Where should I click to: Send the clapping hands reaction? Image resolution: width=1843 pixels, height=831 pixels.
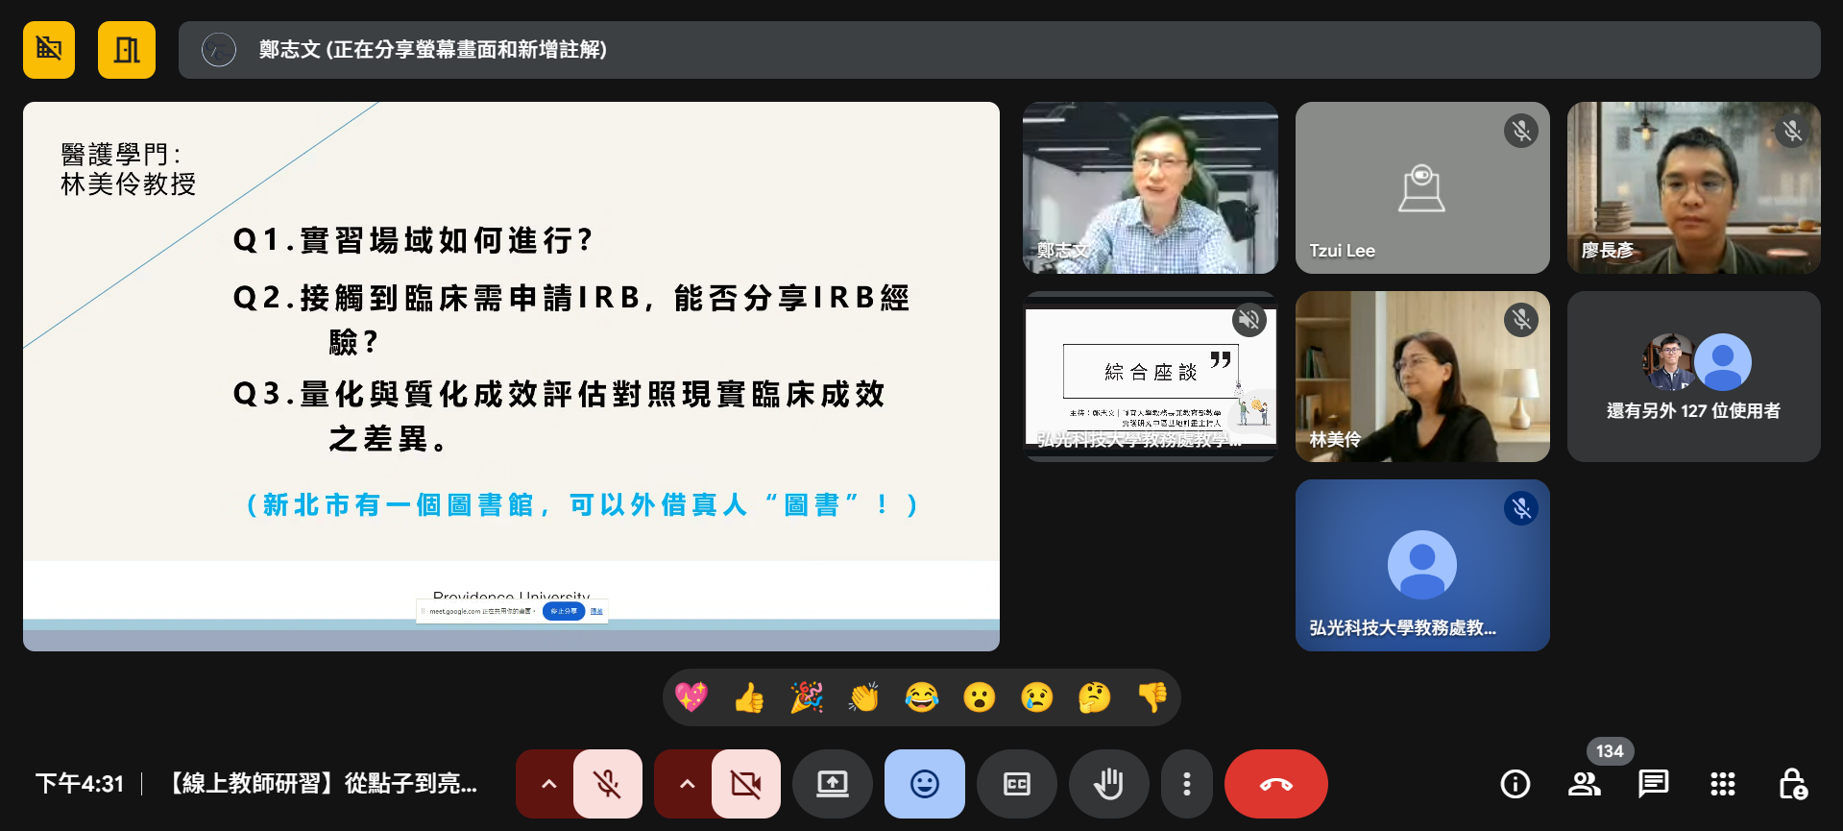pos(864,697)
